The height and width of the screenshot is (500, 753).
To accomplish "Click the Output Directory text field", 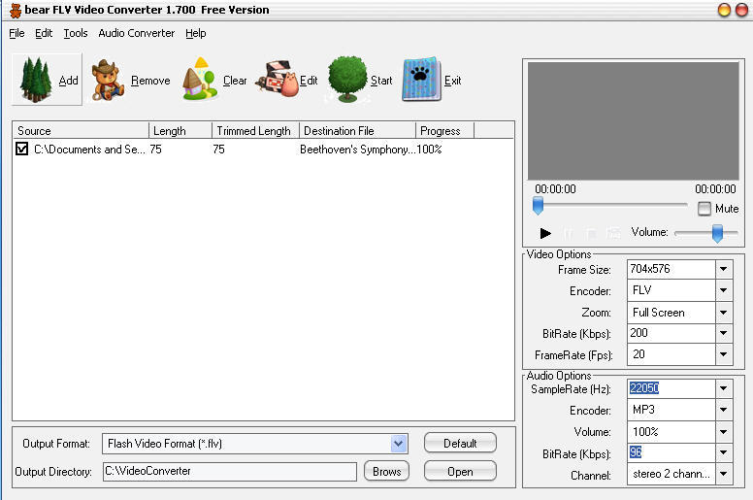I will coord(230,471).
